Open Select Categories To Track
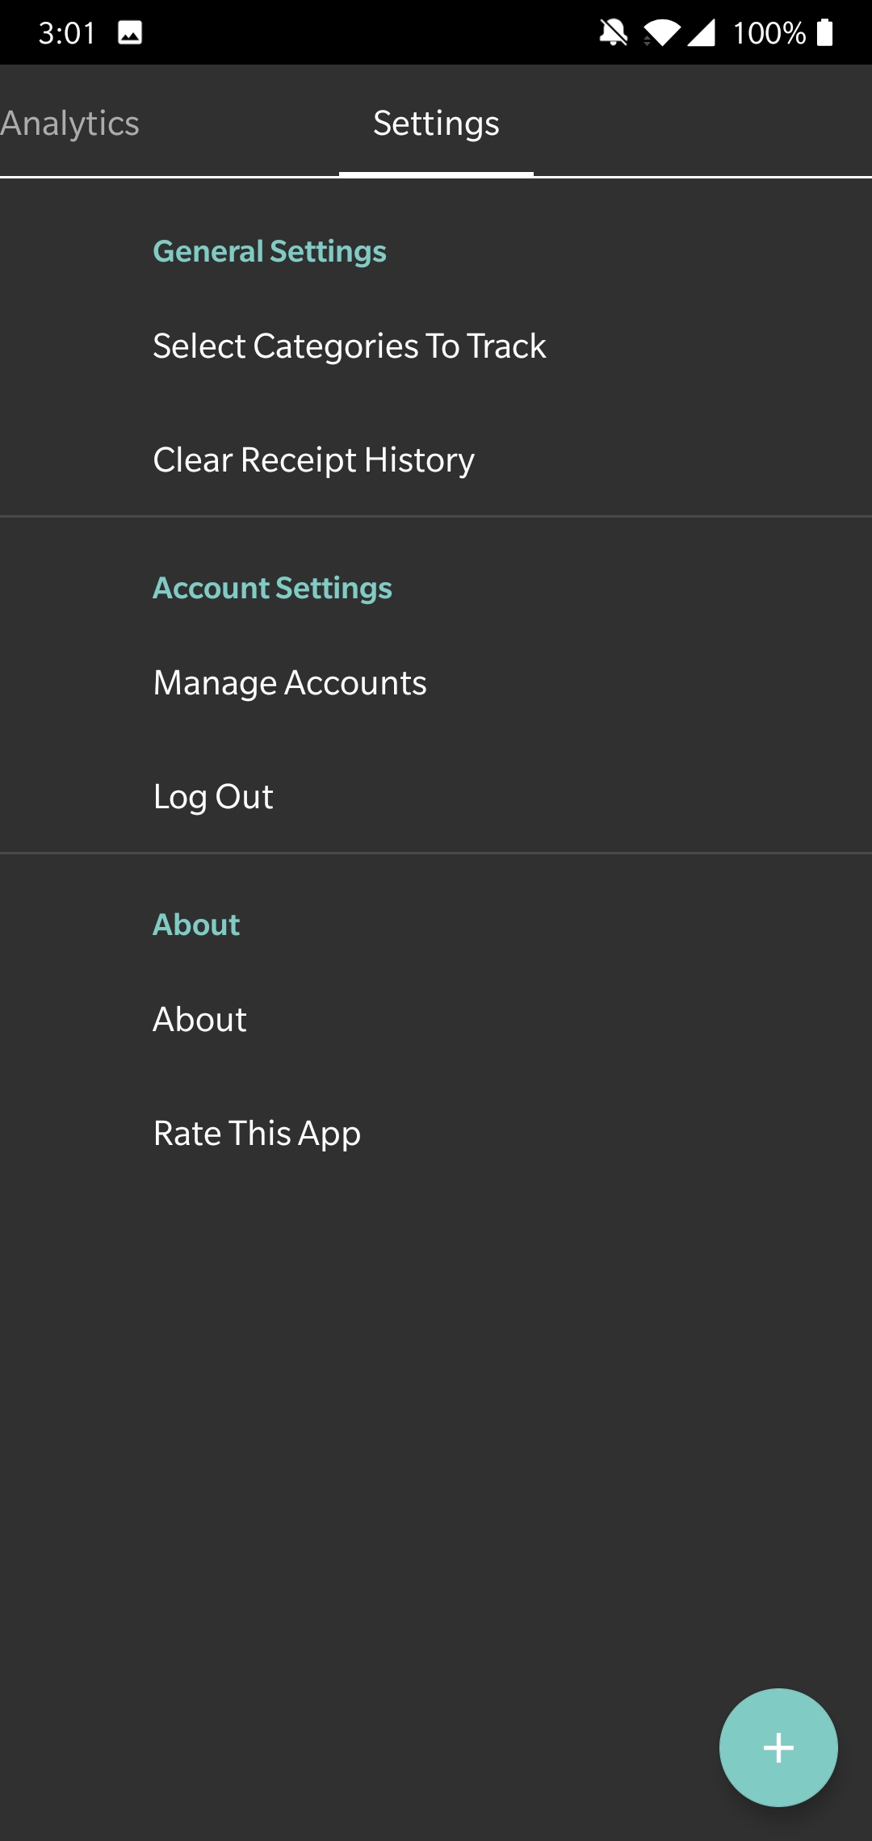872x1841 pixels. click(436, 346)
